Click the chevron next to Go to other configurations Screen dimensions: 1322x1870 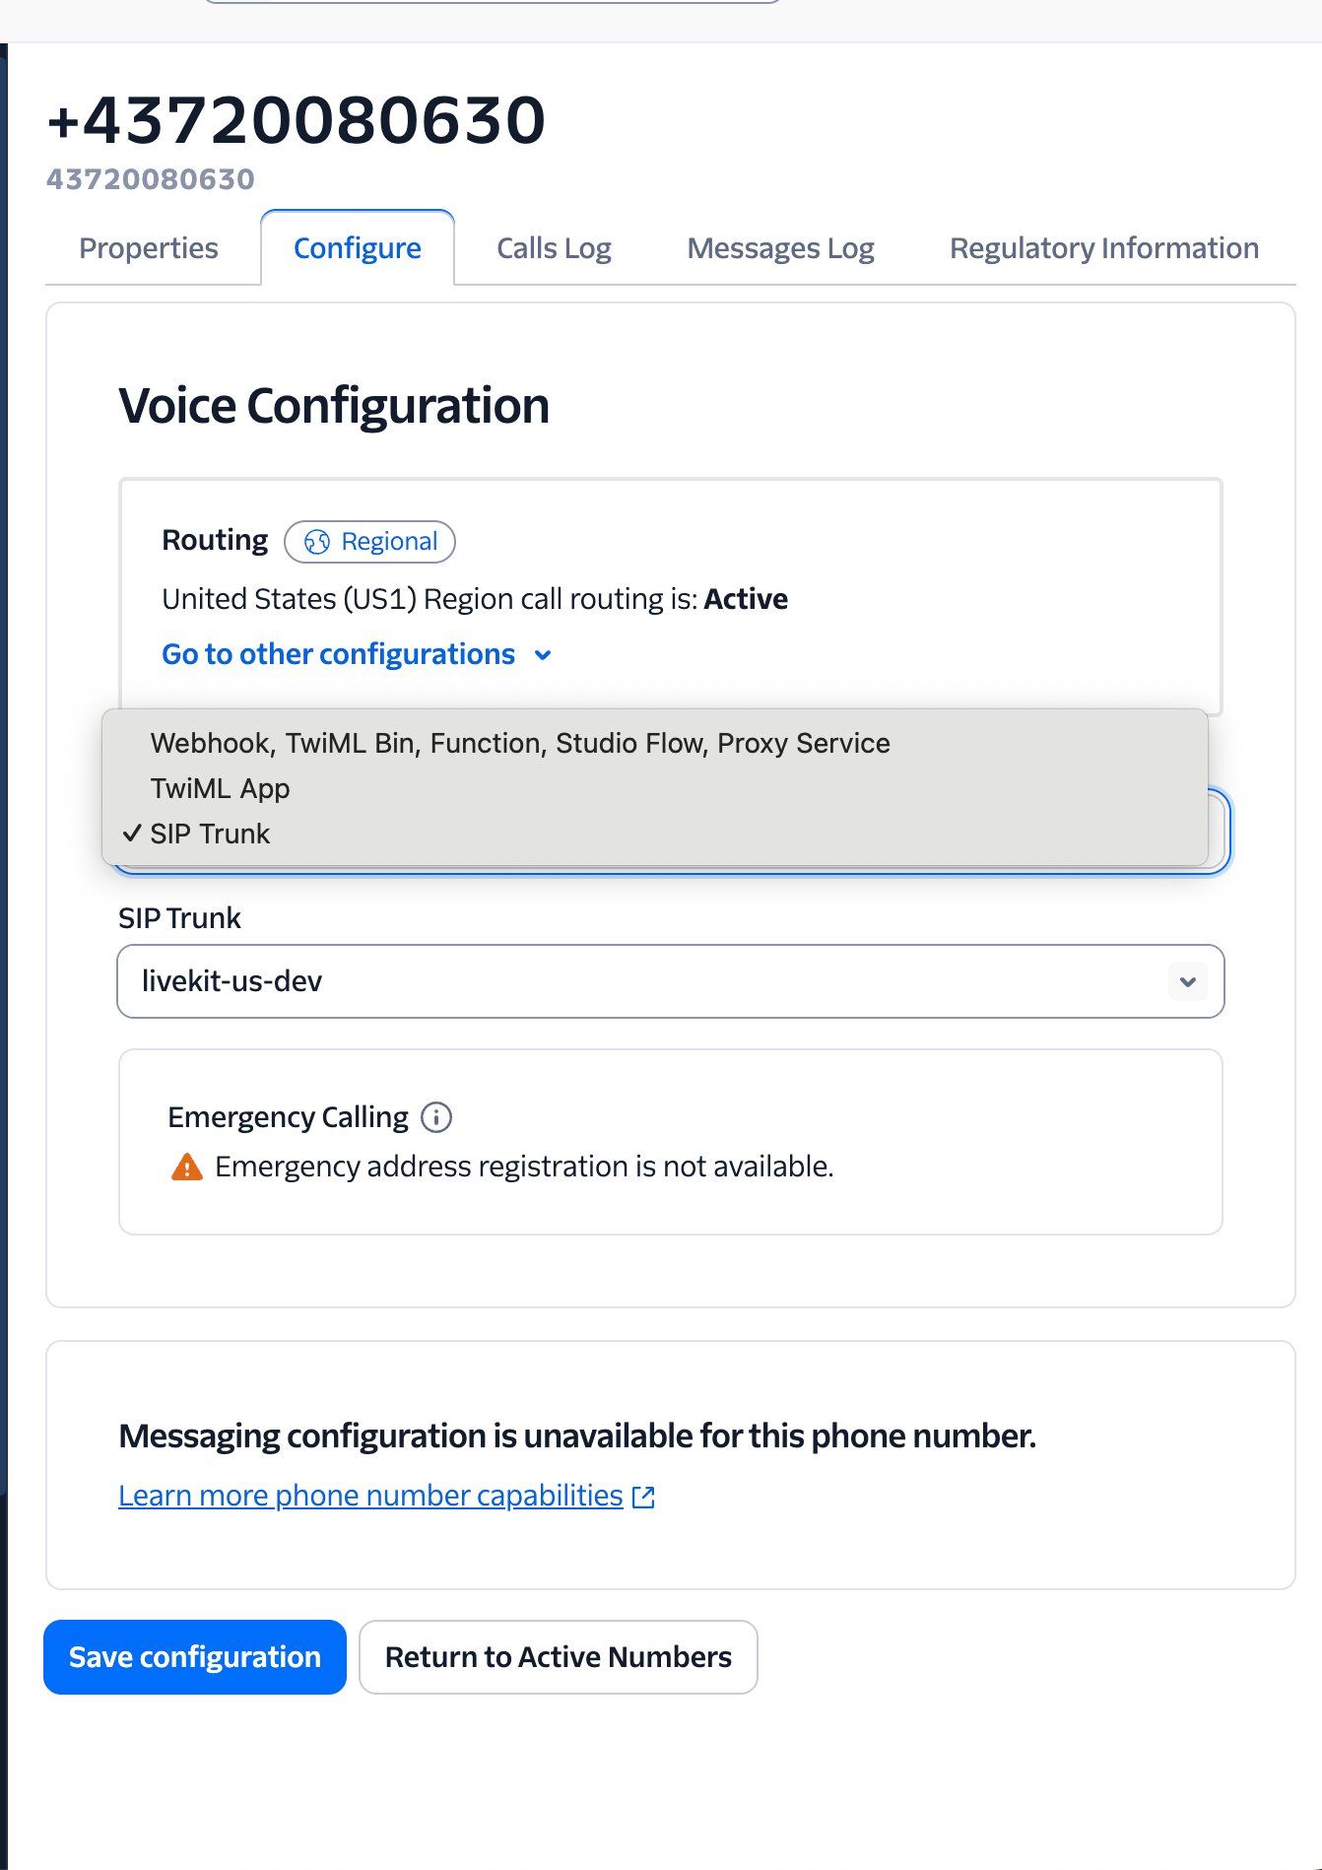coord(542,653)
